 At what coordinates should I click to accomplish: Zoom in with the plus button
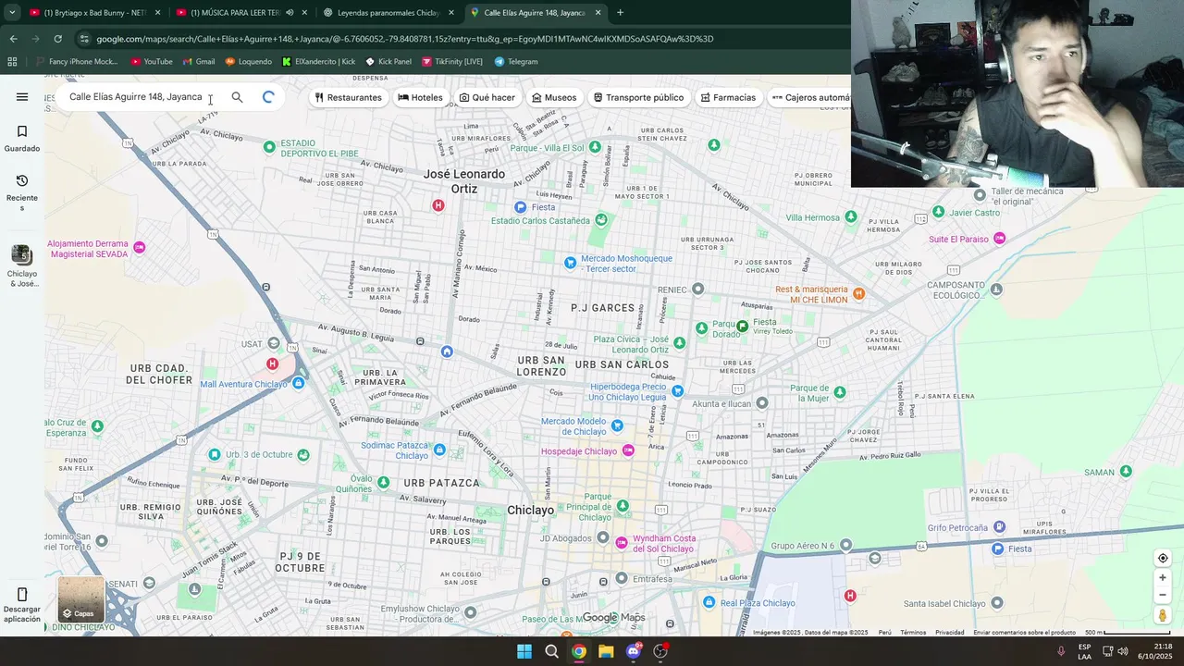point(1163,578)
